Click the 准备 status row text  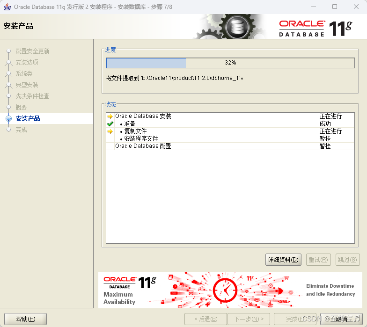click(x=130, y=124)
